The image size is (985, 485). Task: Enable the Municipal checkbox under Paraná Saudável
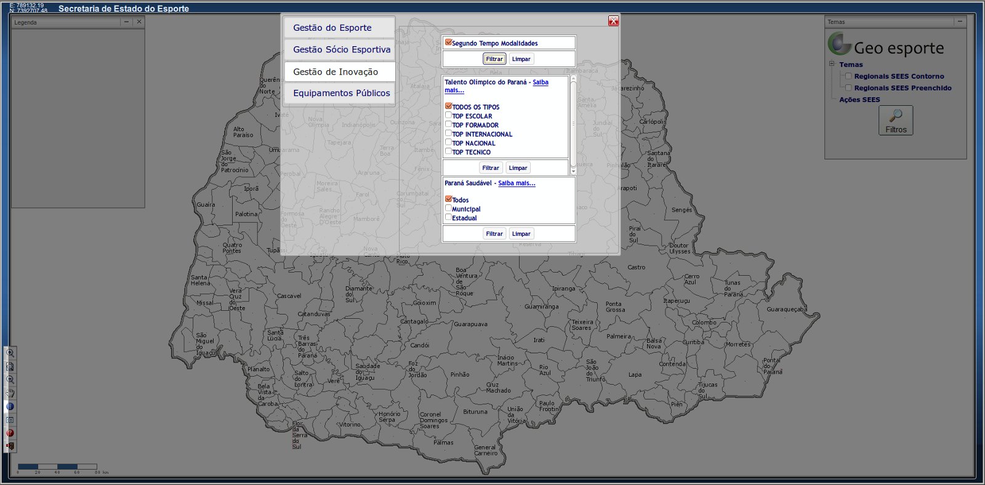pyautogui.click(x=448, y=208)
